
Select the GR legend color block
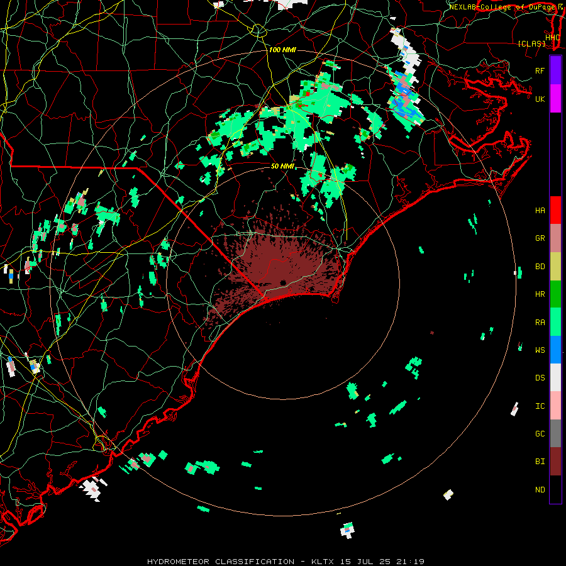coord(555,238)
